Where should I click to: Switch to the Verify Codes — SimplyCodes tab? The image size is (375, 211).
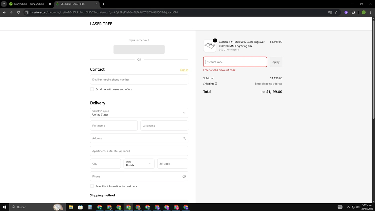(28, 4)
